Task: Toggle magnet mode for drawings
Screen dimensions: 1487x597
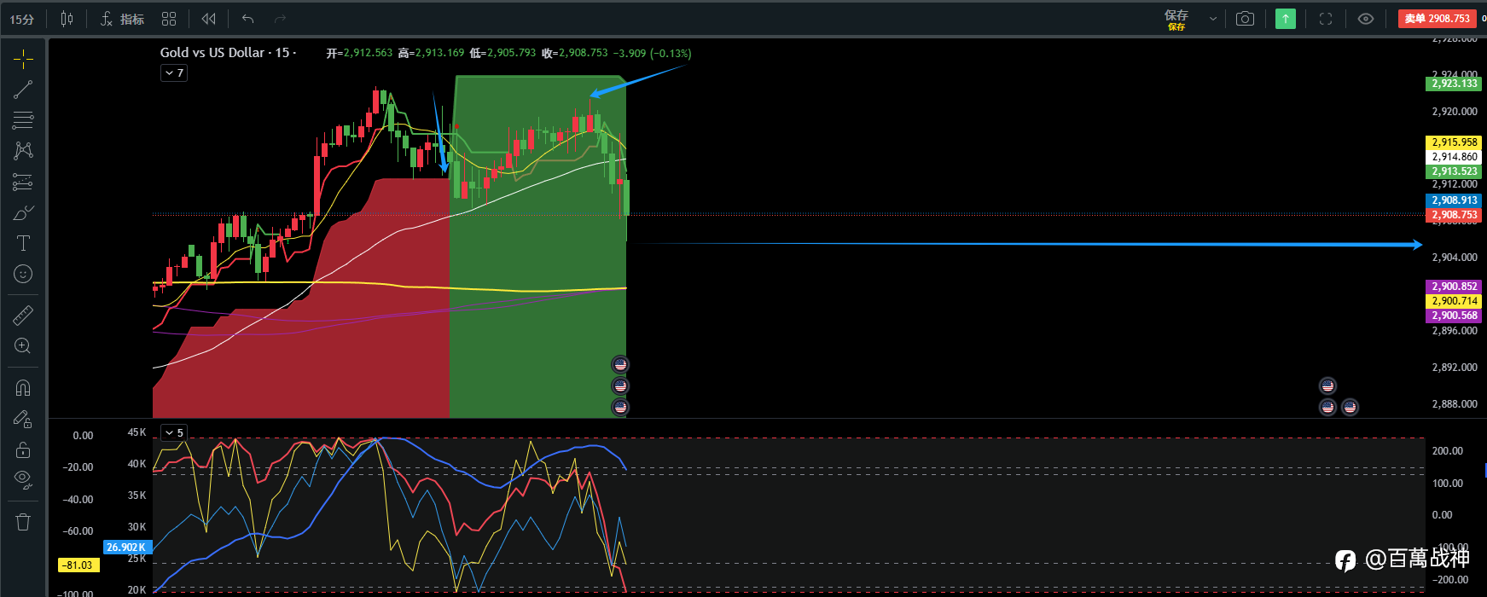Action: point(23,388)
